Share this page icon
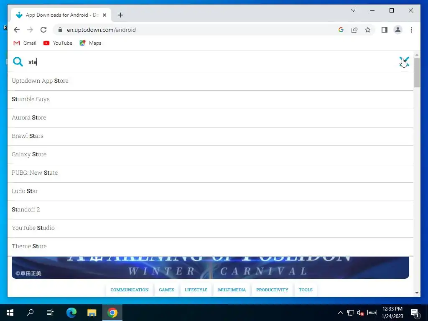 [354, 30]
